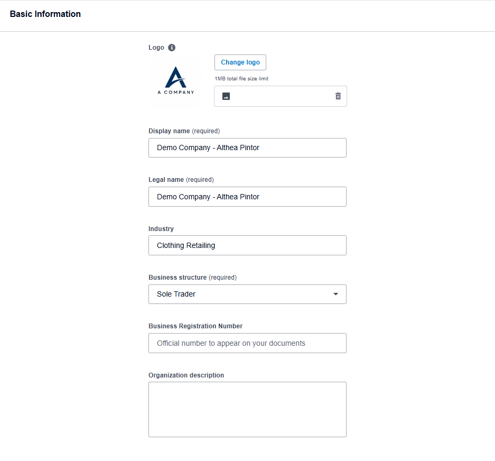The width and height of the screenshot is (495, 461).
Task: Delete uploaded logo with trash icon
Action: pyautogui.click(x=338, y=96)
